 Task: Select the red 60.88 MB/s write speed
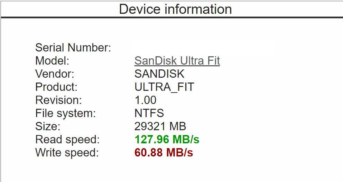(x=164, y=153)
